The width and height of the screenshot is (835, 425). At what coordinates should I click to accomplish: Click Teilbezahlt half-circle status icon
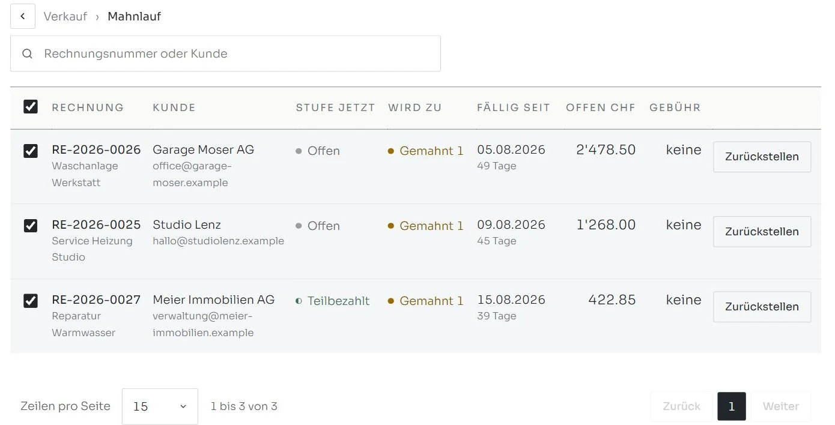(x=299, y=301)
